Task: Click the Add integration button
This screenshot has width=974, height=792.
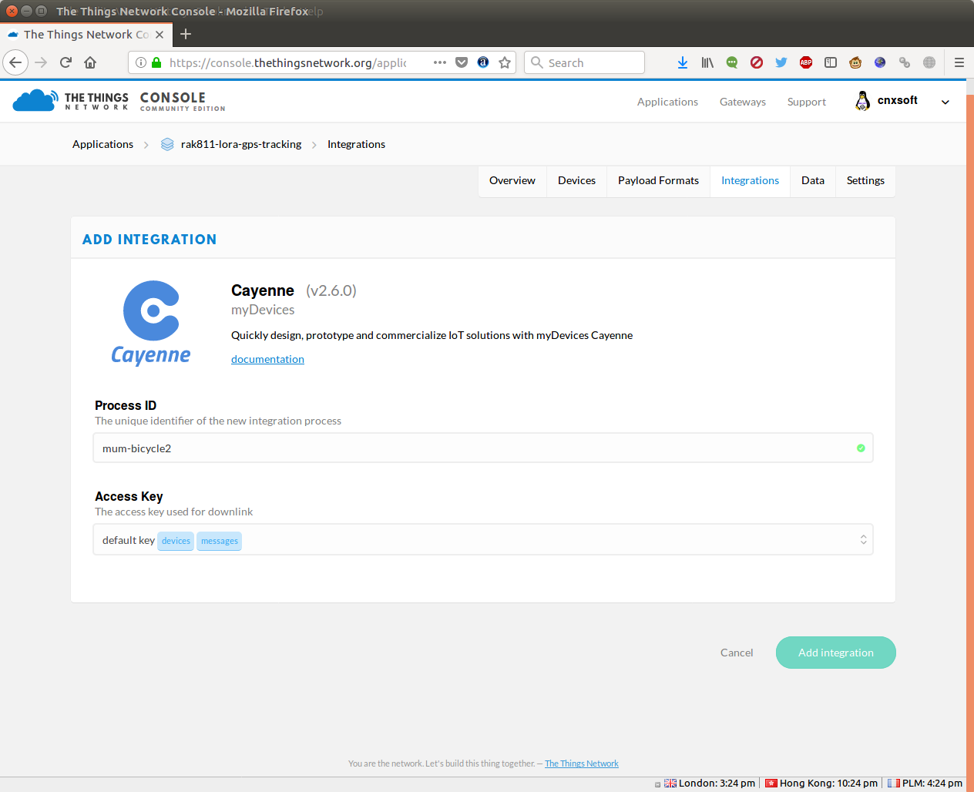Action: click(836, 653)
